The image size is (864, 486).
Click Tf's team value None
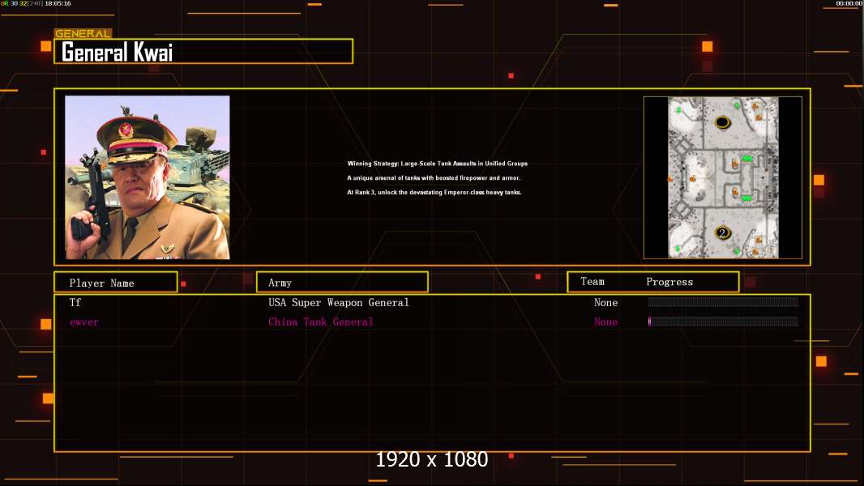coord(605,302)
